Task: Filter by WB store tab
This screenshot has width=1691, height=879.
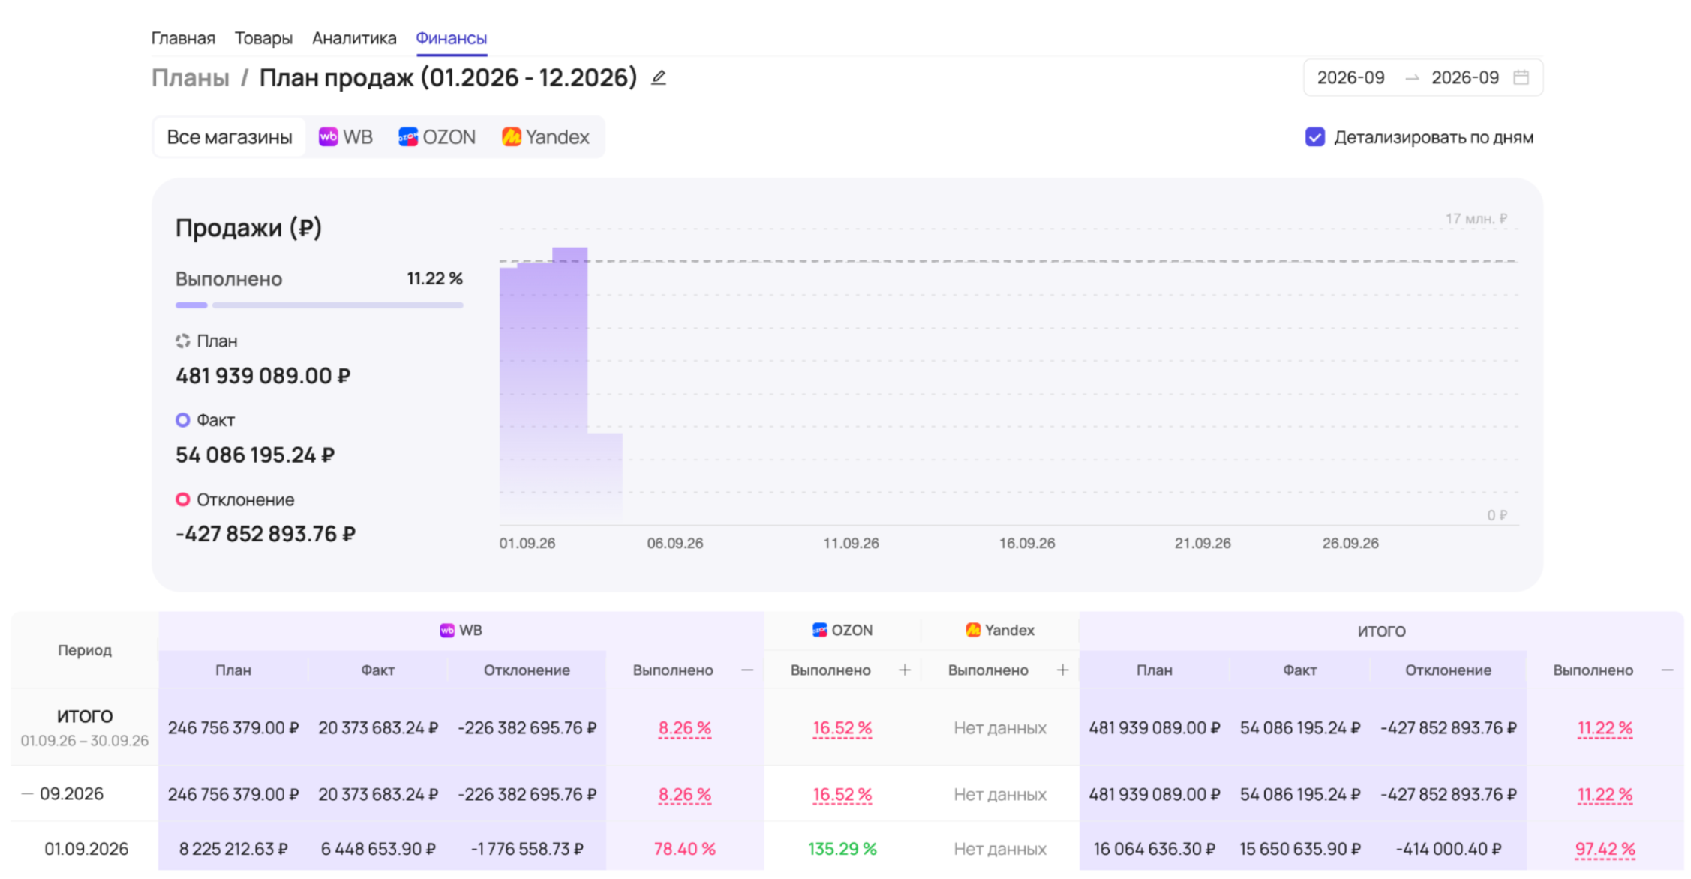Action: [346, 137]
